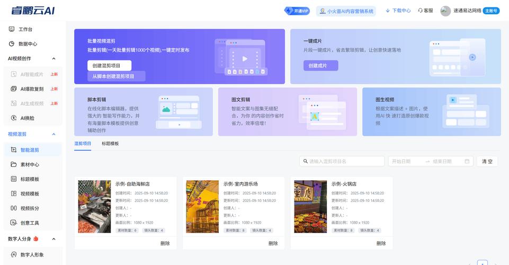Focus the 请输入混剪项目名 search field
Screen dimensions: 509x265
[342, 161]
